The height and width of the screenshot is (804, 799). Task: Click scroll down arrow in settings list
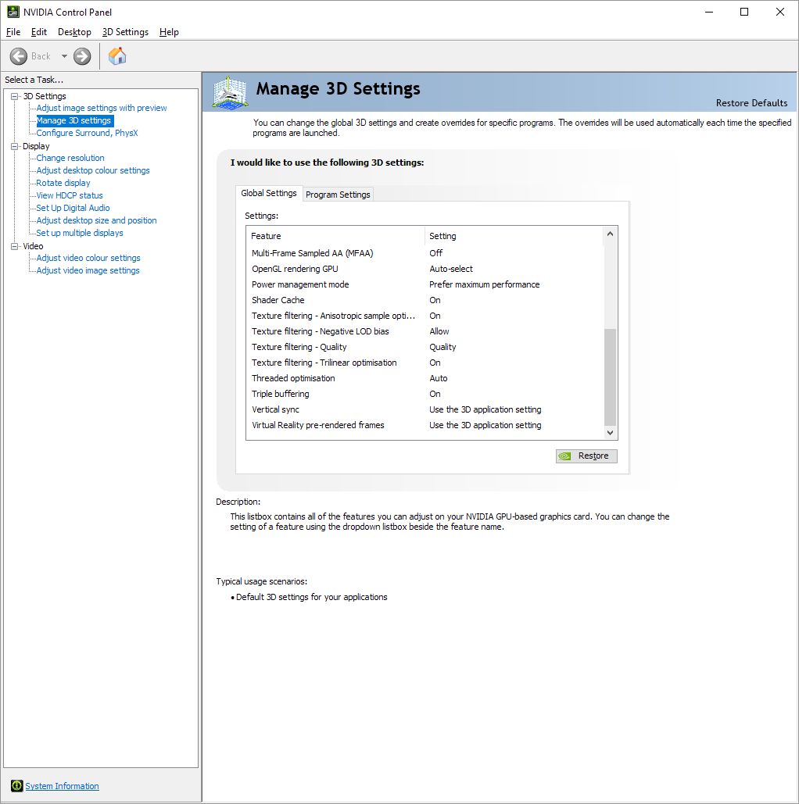tap(610, 433)
